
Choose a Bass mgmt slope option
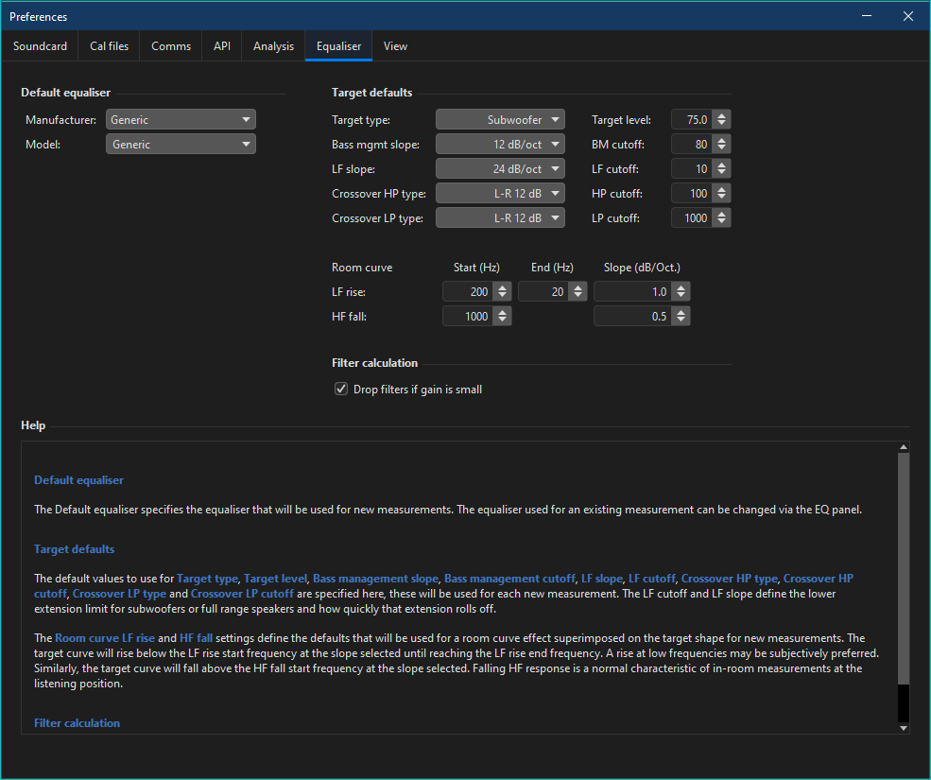[x=500, y=145]
